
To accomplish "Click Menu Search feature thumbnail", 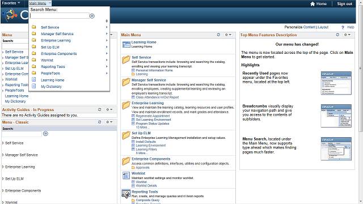I will tap(336, 149).
